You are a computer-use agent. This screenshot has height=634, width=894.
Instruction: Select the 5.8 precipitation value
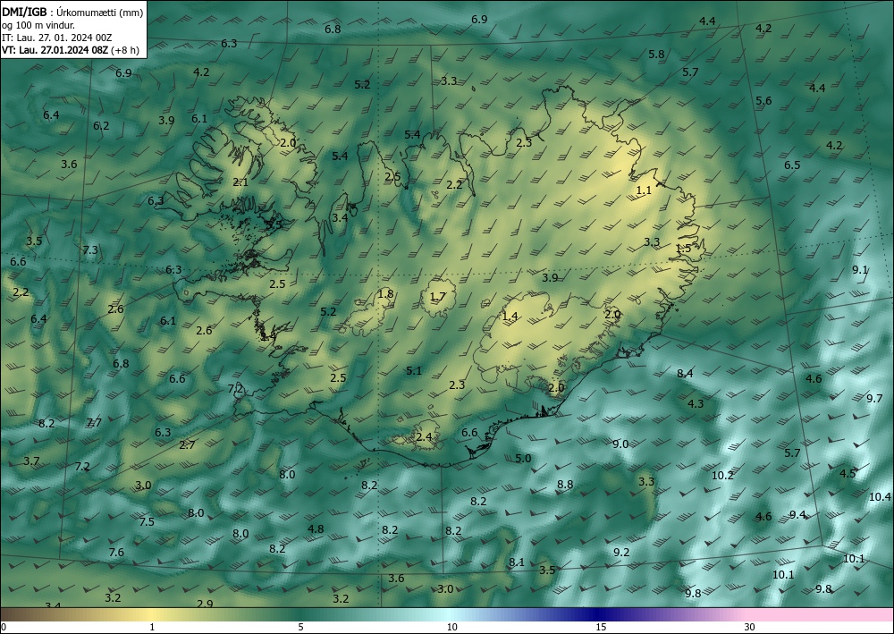point(656,55)
